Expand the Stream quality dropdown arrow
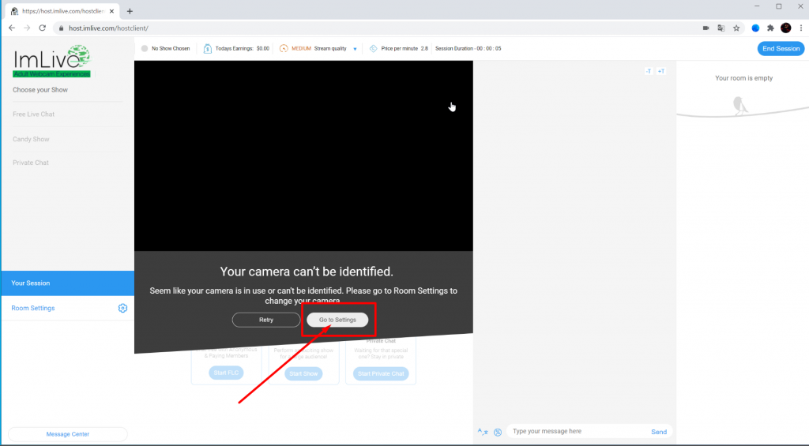Screen dimensions: 809x446 coord(355,49)
